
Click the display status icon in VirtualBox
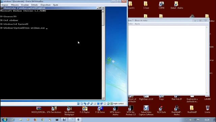pos(98,104)
